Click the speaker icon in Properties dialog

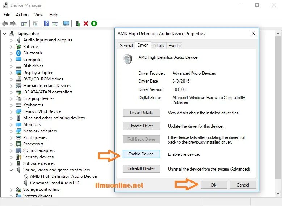click(128, 59)
